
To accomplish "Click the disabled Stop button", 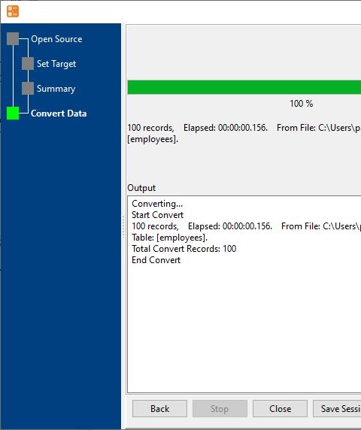I will click(220, 409).
